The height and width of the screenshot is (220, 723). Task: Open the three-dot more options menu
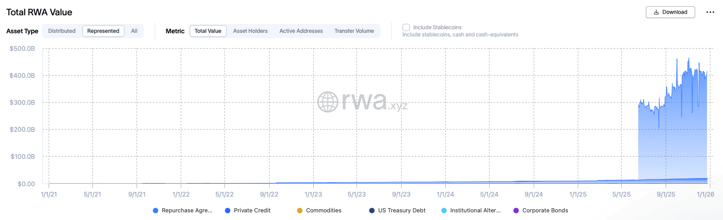click(x=710, y=12)
